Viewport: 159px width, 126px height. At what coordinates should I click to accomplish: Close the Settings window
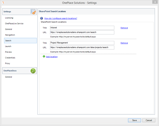(155, 2)
